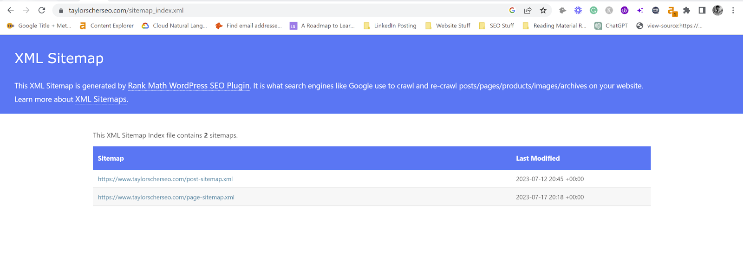This screenshot has height=261, width=743.
Task: Toggle the browser side panel icon
Action: pyautogui.click(x=702, y=10)
